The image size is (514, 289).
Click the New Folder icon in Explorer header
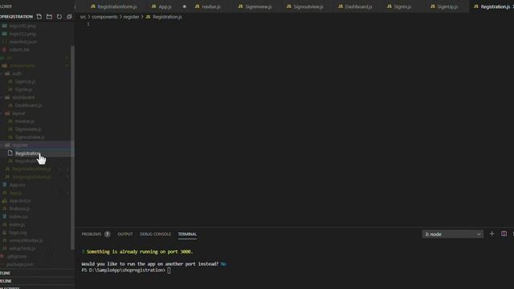point(49,16)
